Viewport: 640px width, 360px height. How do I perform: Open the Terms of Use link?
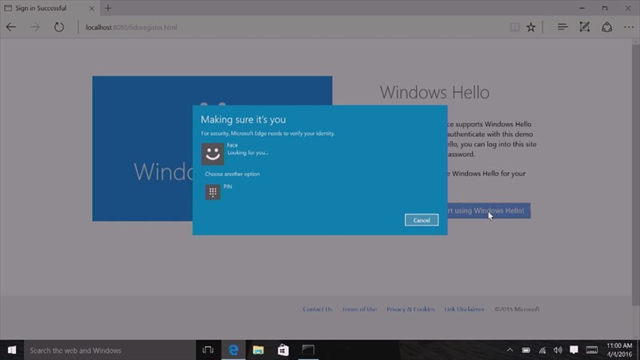tap(359, 309)
